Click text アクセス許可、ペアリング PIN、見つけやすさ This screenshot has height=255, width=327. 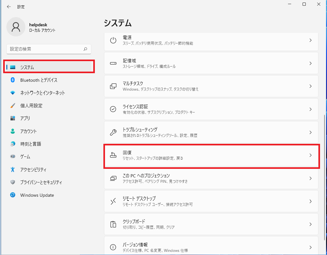[x=155, y=181]
